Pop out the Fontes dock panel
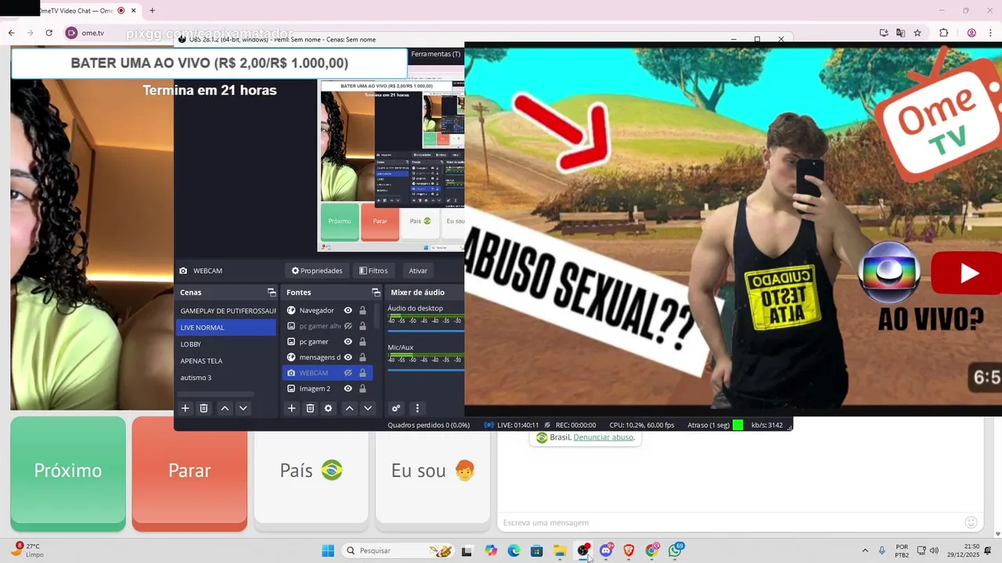 tap(376, 292)
